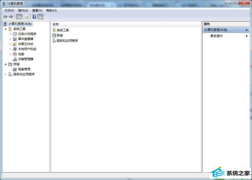The width and height of the screenshot is (252, 180).
Task: Close the 计算机管理 window
Action: point(244,3)
